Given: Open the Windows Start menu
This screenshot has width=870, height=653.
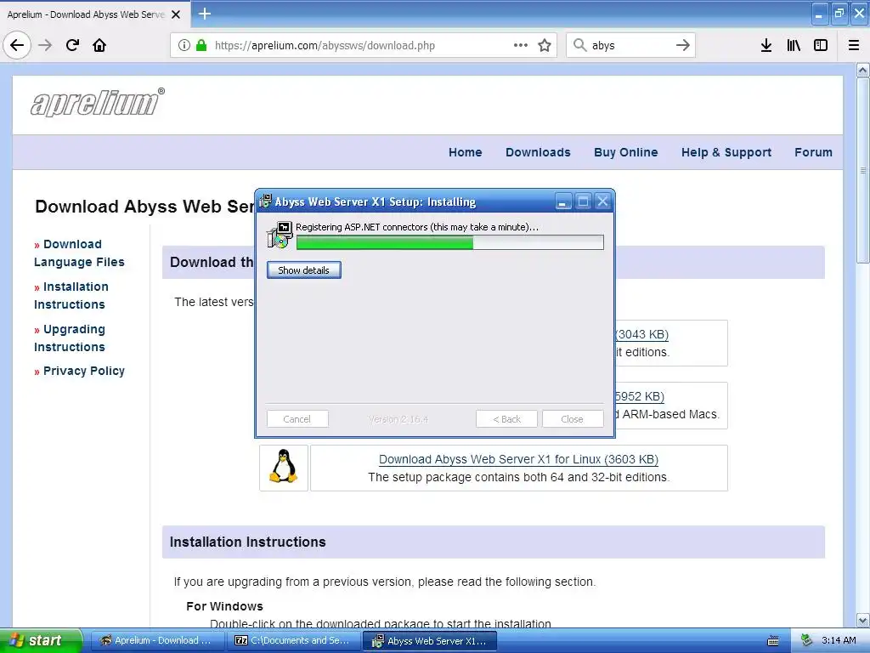Looking at the screenshot, I should point(41,640).
